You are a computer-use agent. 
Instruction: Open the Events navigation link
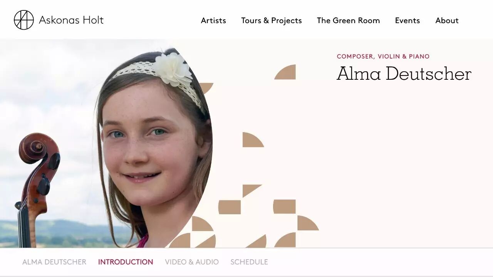pos(407,20)
